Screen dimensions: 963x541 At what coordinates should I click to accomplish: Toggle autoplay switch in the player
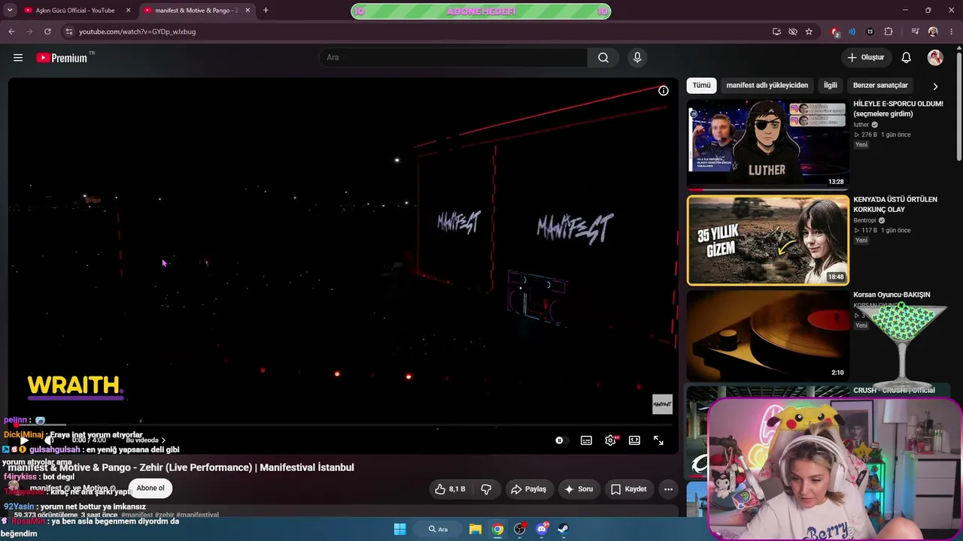(560, 440)
